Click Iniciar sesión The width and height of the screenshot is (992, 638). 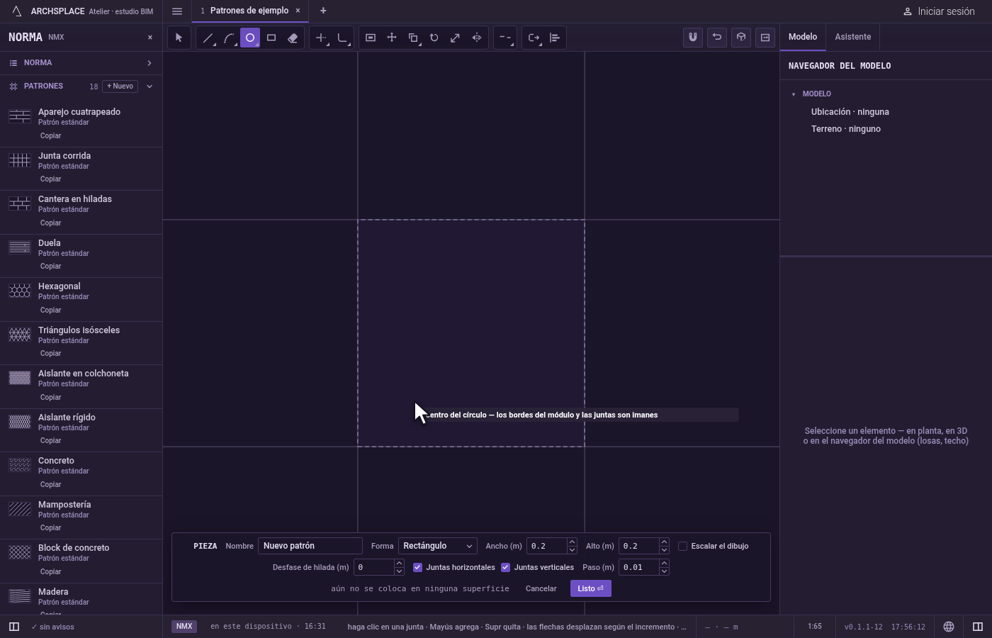click(x=939, y=11)
